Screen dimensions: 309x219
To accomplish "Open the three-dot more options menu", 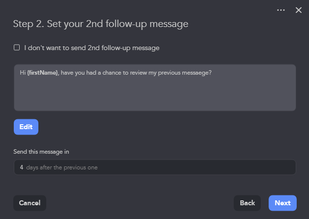I will click(x=281, y=10).
